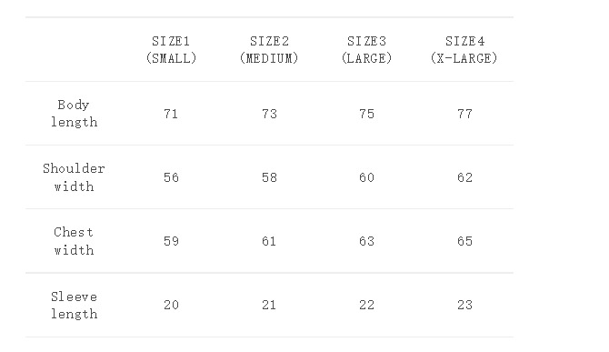Click body length value 75 for Large

point(366,114)
